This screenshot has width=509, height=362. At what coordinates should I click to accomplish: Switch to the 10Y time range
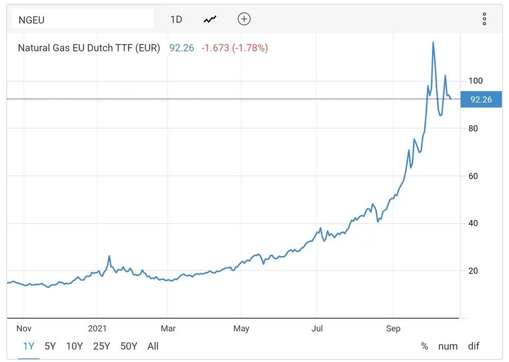(74, 346)
